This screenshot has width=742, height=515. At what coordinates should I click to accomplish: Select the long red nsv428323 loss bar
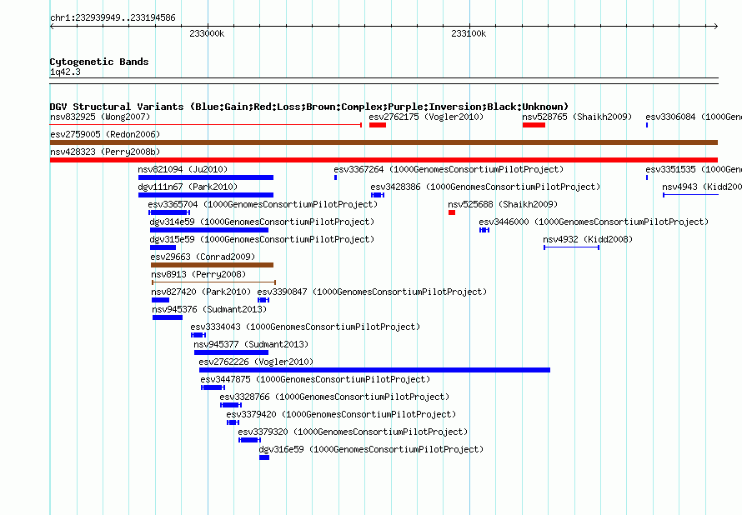point(384,160)
